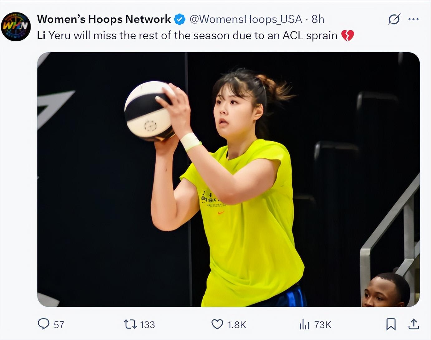Click the Grok slash-circle icon
Viewport: 431px width, 340px height.
pos(394,19)
